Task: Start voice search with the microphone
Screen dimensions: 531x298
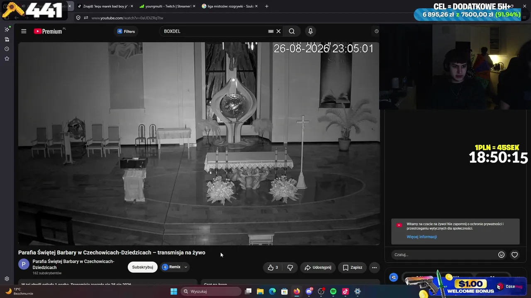Action: point(310,31)
